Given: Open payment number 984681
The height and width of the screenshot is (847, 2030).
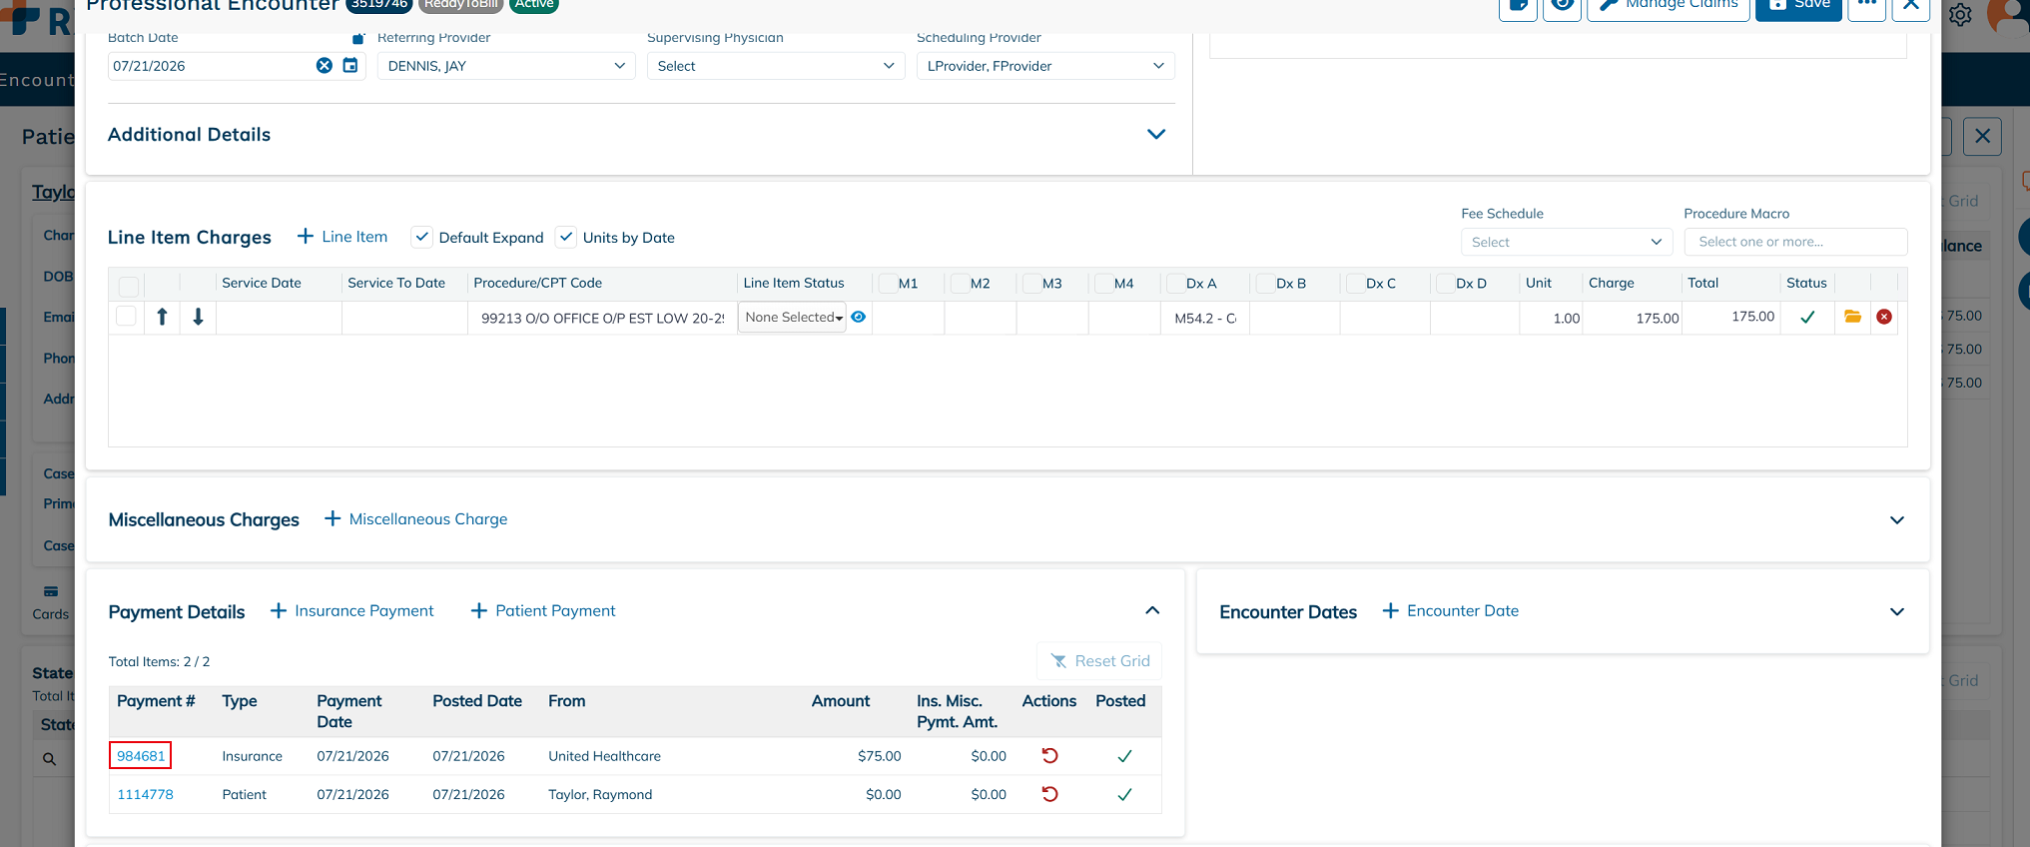Looking at the screenshot, I should pos(141,756).
